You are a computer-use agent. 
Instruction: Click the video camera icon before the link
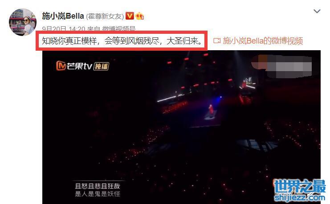click(x=217, y=40)
